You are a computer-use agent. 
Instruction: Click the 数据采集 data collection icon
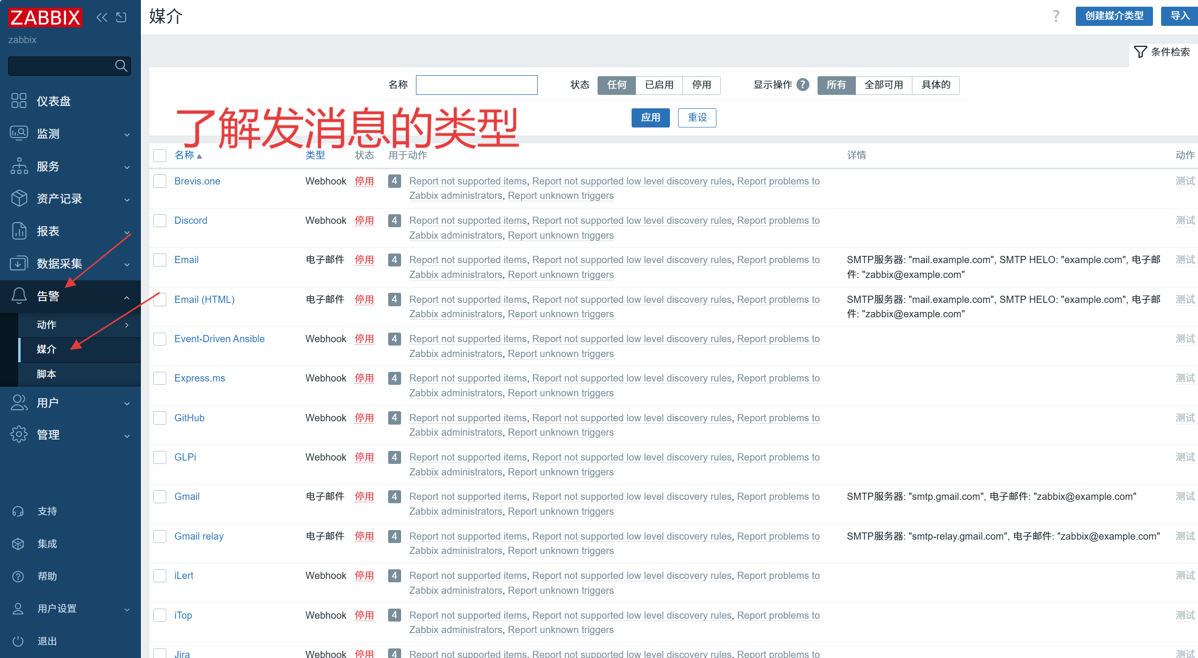click(x=19, y=263)
